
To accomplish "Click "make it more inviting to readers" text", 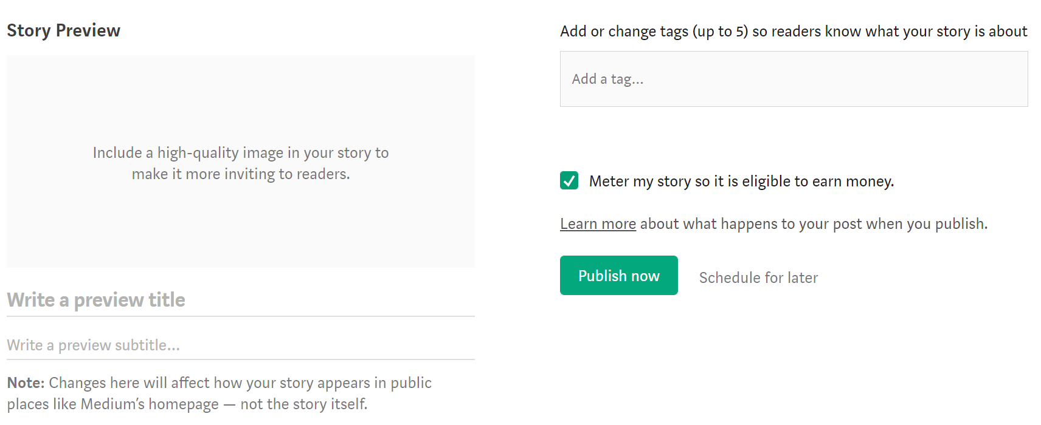I will tap(241, 174).
